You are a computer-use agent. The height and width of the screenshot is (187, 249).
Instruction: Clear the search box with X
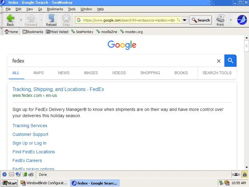pos(219,61)
